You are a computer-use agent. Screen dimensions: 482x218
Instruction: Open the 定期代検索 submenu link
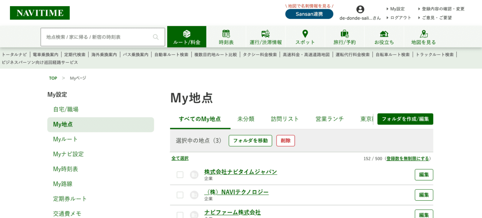pos(75,55)
